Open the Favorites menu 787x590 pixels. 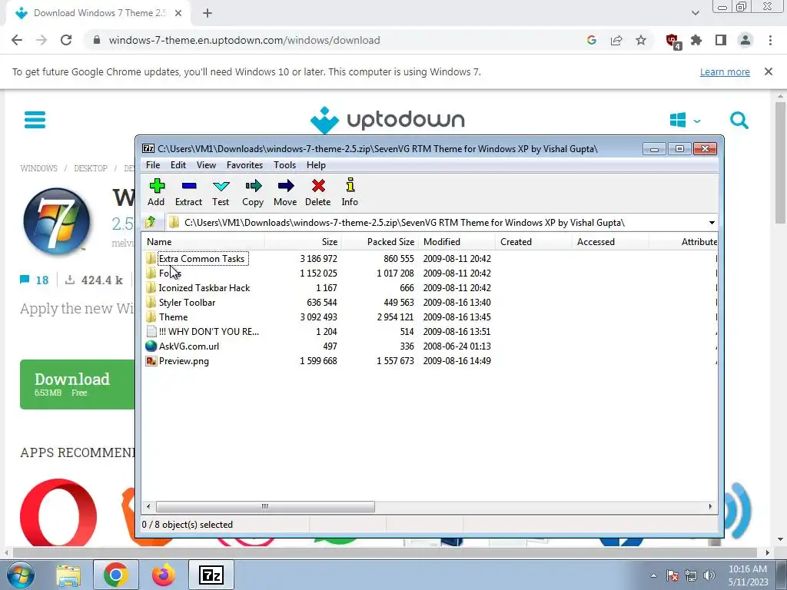[x=244, y=165]
